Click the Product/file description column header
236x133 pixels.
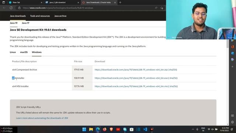[24, 61]
